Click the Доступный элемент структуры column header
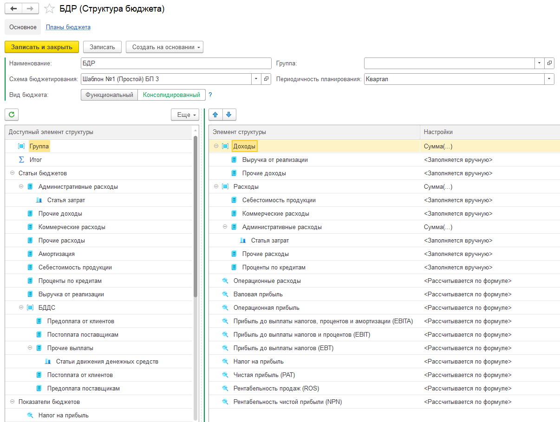The height and width of the screenshot is (422, 560). click(98, 132)
